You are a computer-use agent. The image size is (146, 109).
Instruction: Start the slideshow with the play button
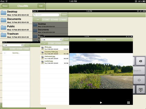coord(101,103)
